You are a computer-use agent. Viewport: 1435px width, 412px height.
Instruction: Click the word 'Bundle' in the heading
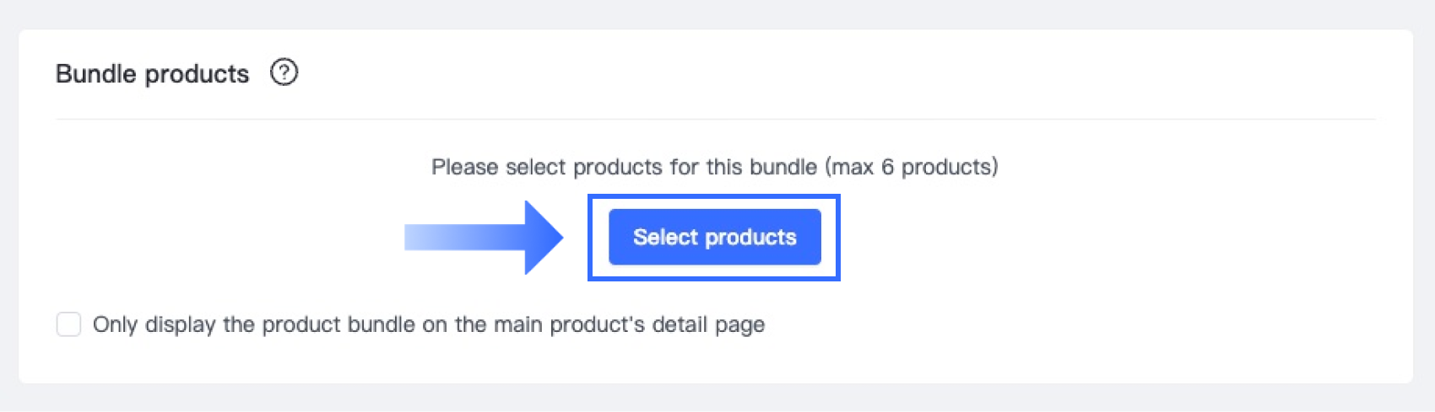click(x=95, y=74)
